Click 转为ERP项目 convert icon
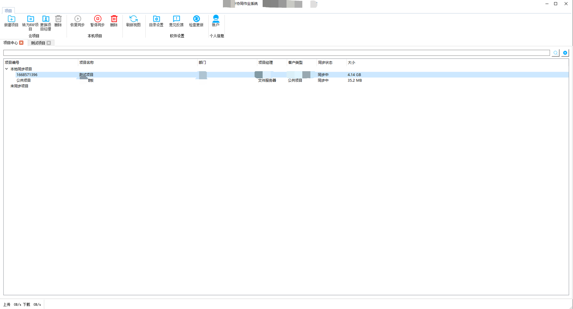573x309 pixels. pos(30,18)
